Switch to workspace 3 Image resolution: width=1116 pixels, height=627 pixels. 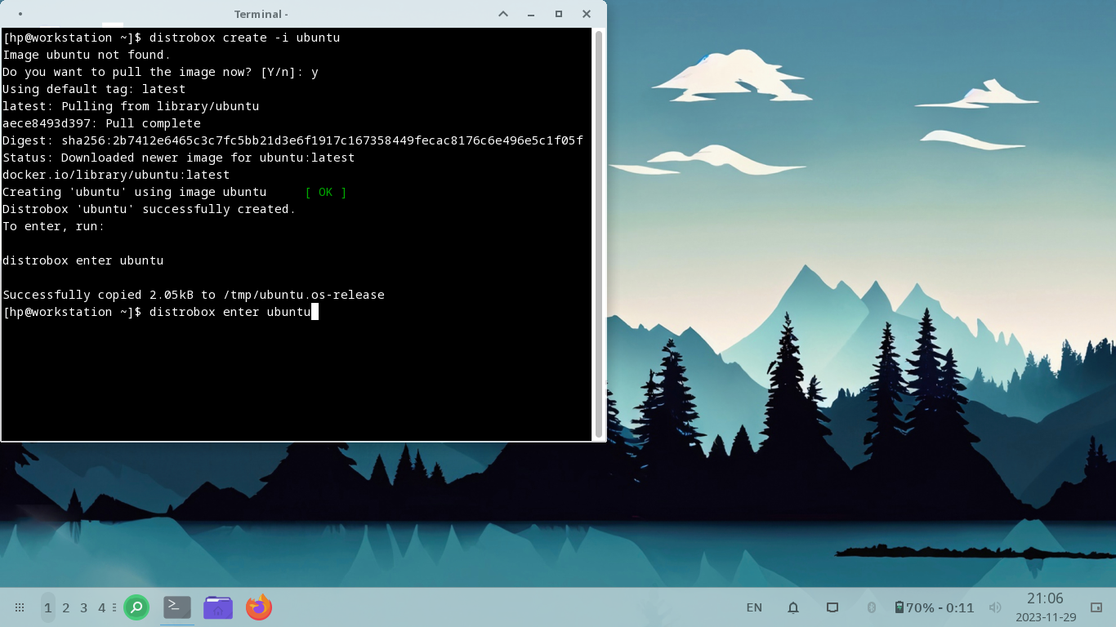83,607
